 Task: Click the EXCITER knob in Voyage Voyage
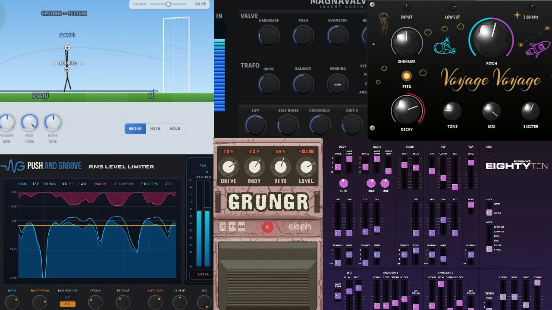(530, 111)
